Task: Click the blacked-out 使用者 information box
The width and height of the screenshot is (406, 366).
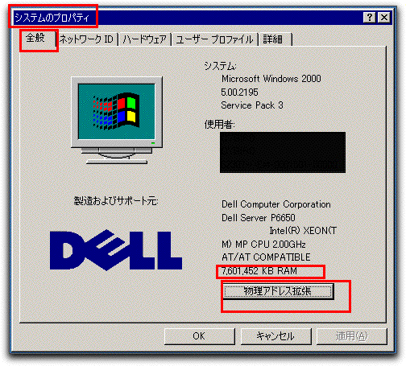Action: (x=283, y=152)
